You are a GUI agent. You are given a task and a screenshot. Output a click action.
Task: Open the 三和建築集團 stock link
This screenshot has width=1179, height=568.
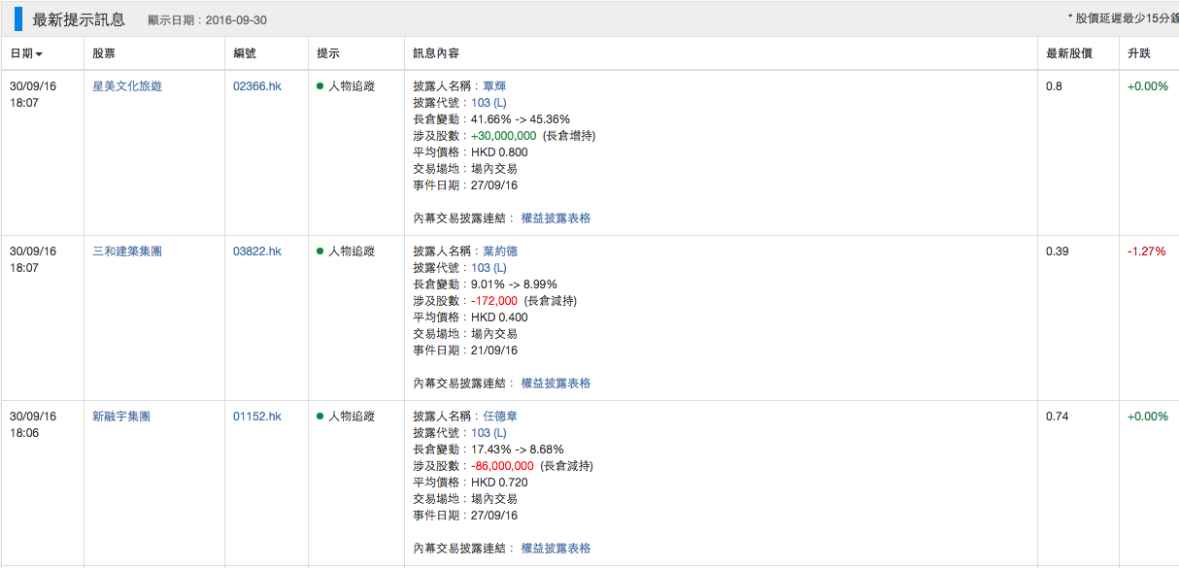click(127, 251)
